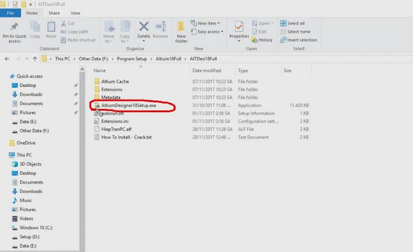Sort by Type column header
This screenshot has height=252, width=413.
tap(243, 70)
